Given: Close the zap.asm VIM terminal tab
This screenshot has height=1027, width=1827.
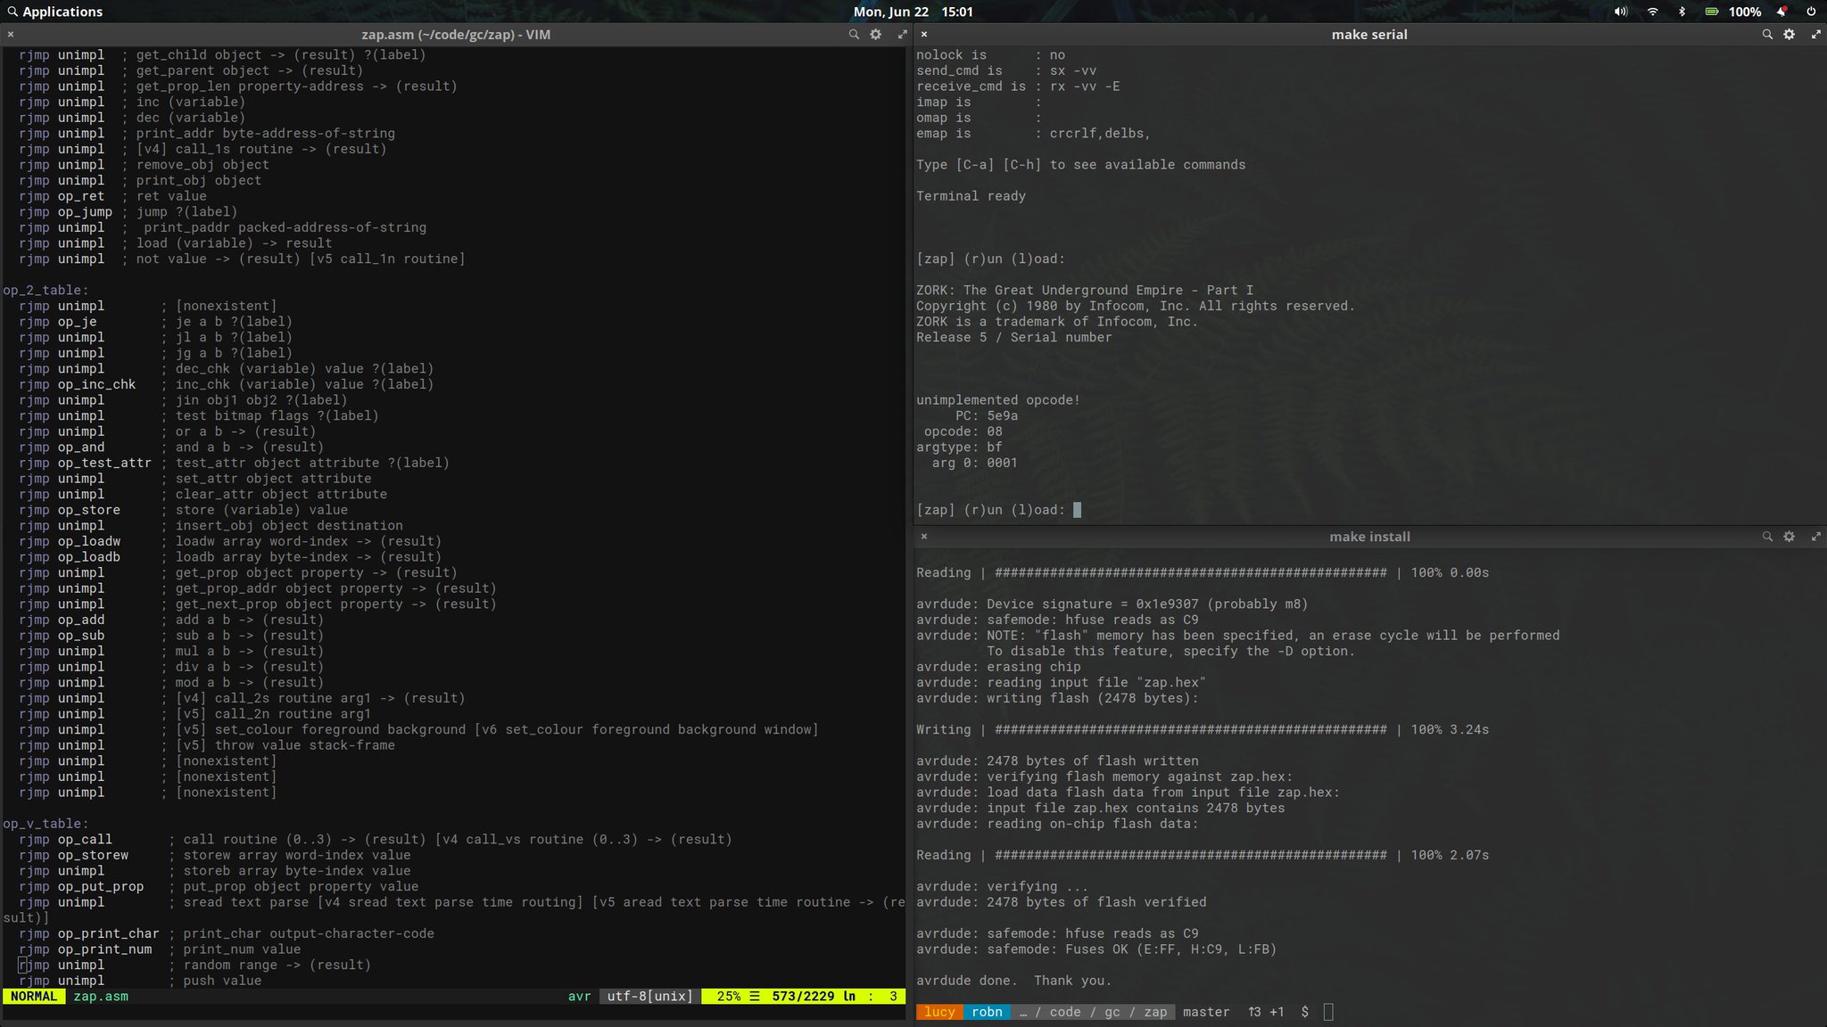Looking at the screenshot, I should tap(11, 35).
